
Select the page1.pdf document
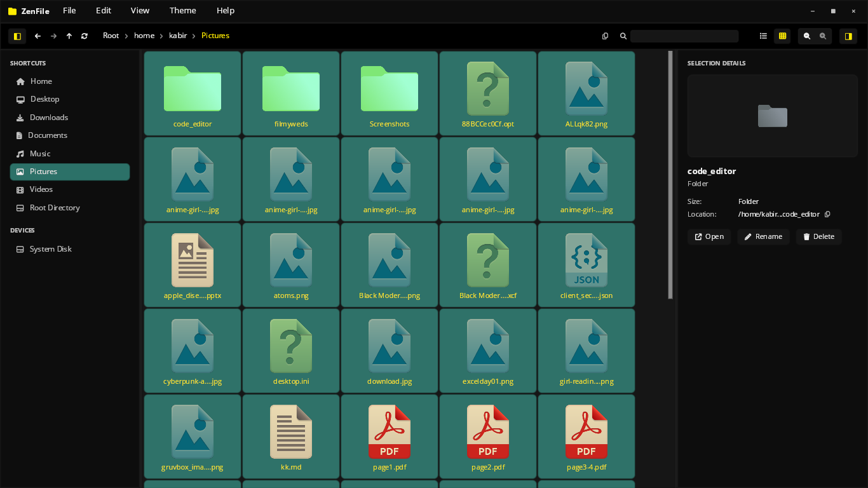click(390, 437)
